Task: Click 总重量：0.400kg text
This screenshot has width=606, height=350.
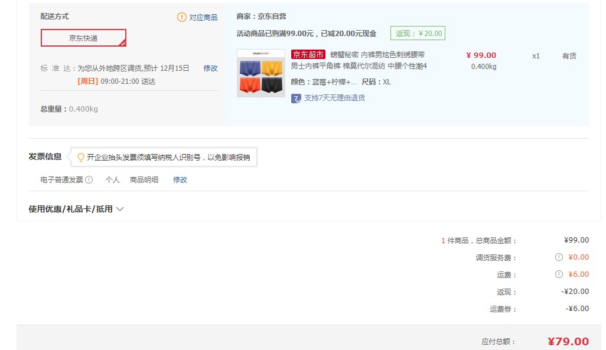Action: [x=69, y=109]
